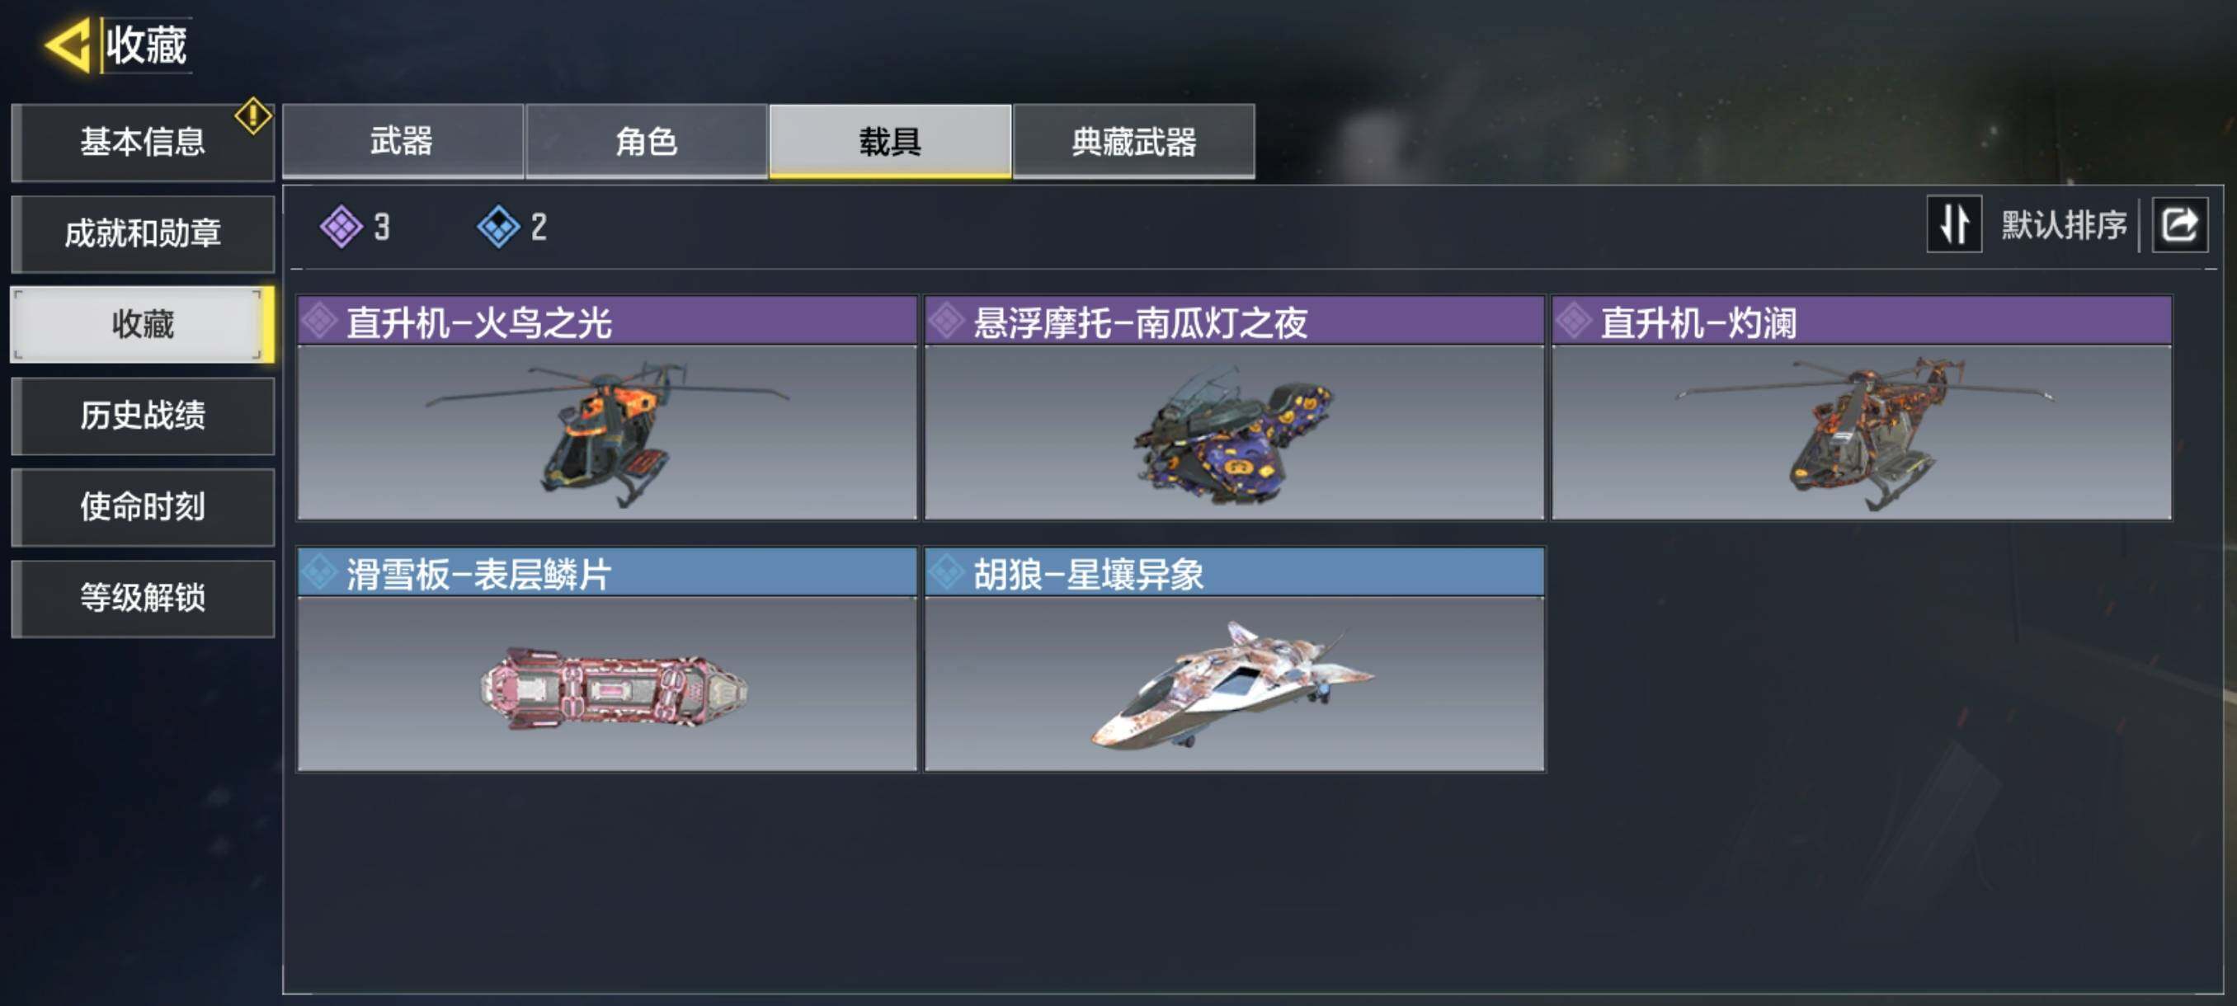The image size is (2237, 1006).
Task: Select the 载具 tab
Action: point(890,141)
